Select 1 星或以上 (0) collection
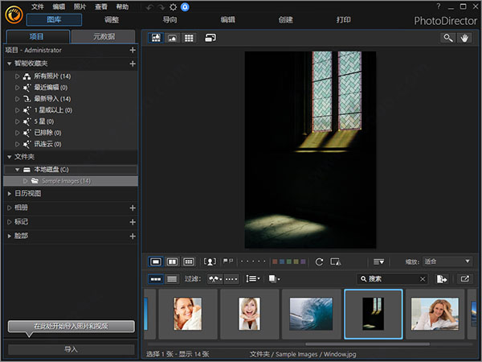Viewport: 482px width, 362px height. point(53,110)
